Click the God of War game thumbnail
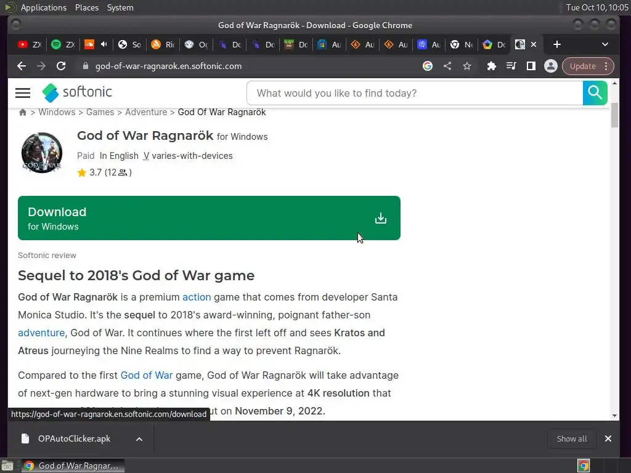Image resolution: width=631 pixels, height=473 pixels. click(x=42, y=153)
